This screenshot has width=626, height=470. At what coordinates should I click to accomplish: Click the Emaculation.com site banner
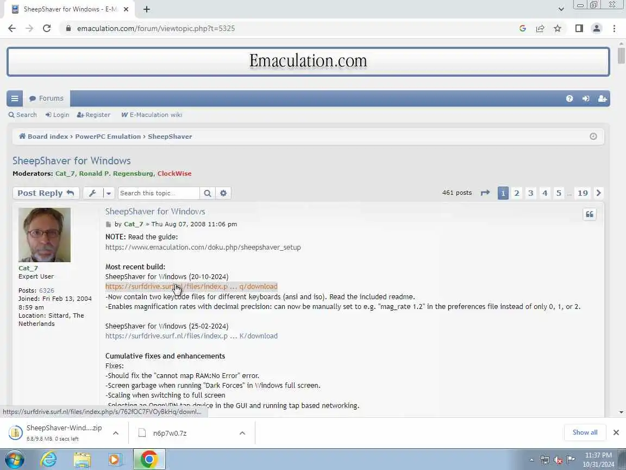coord(308,61)
